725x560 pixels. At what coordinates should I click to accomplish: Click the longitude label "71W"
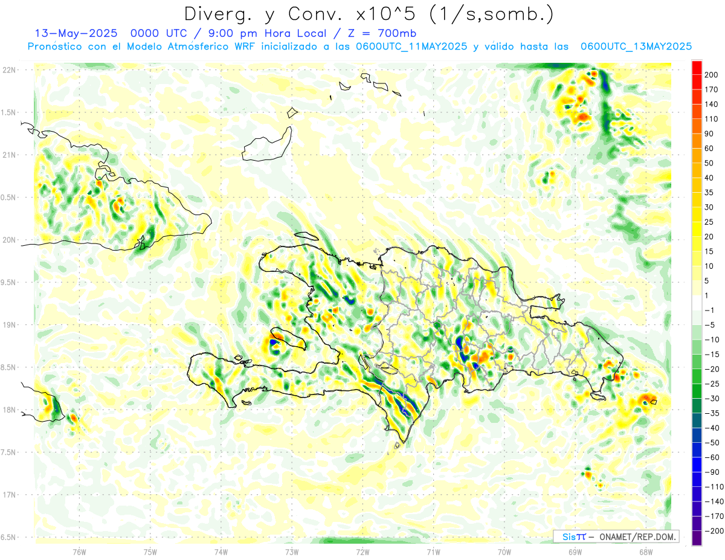coord(433,551)
